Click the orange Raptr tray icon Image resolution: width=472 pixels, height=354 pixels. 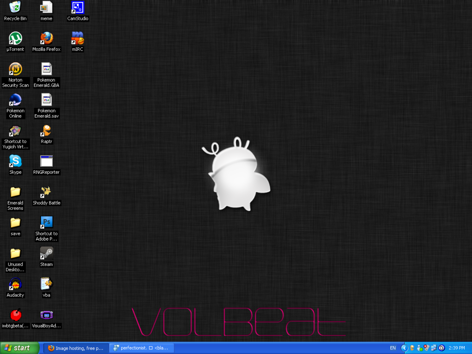tap(413, 348)
